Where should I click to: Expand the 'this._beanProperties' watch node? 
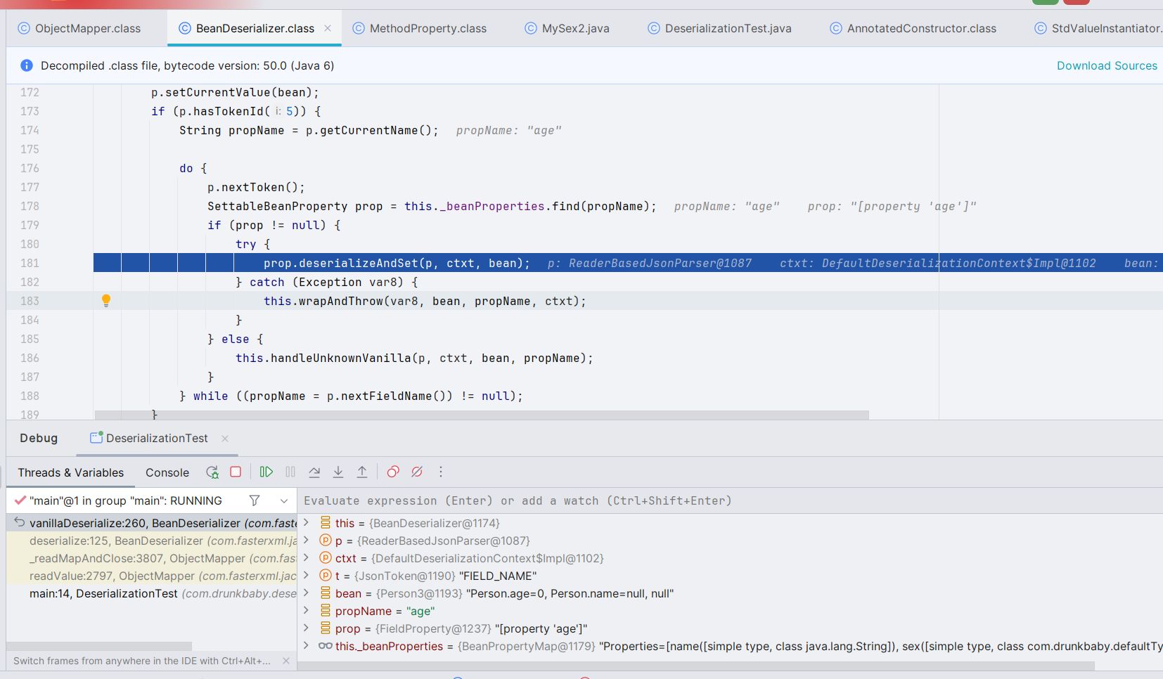coord(306,646)
